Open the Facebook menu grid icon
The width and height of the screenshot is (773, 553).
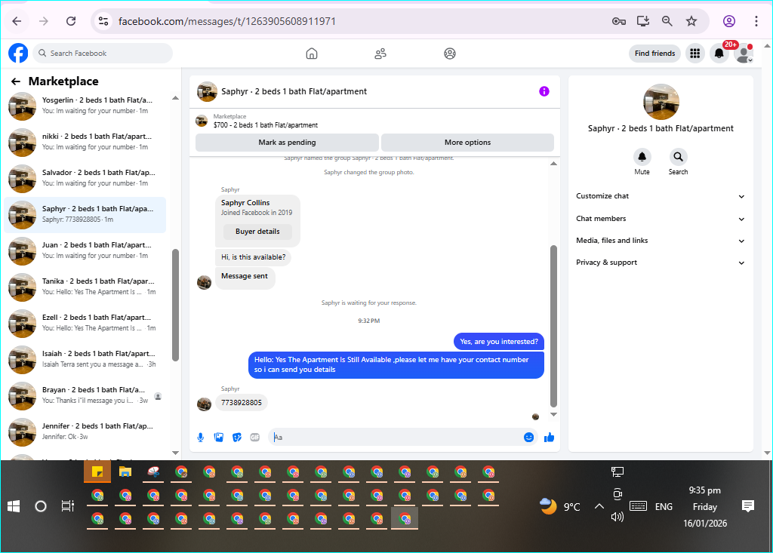[695, 54]
